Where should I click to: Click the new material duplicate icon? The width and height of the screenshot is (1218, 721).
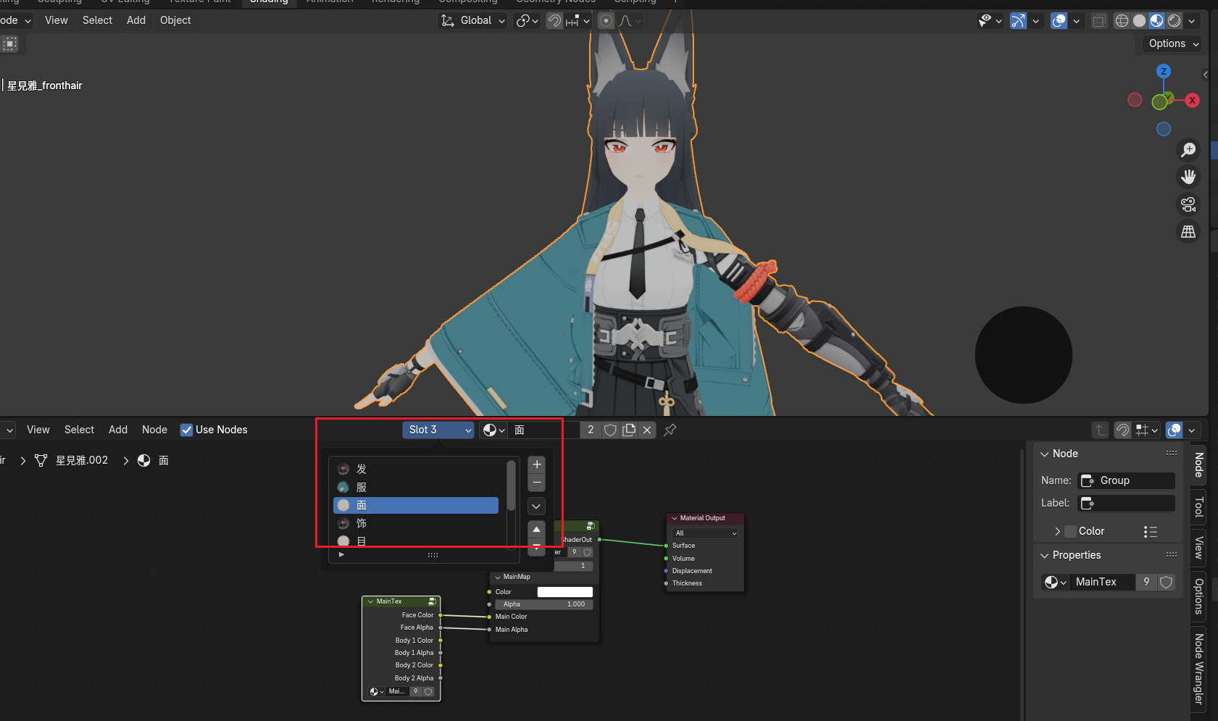point(629,430)
